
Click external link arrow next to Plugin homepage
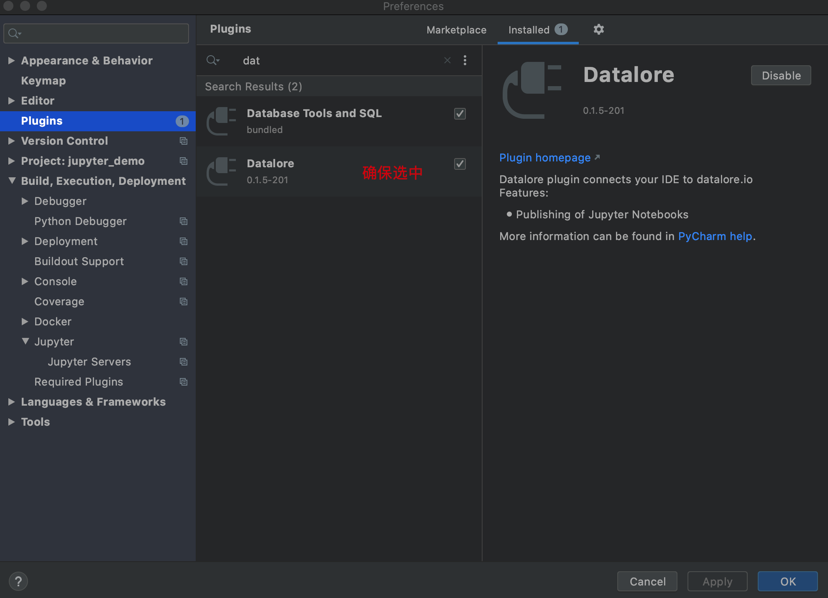[597, 157]
